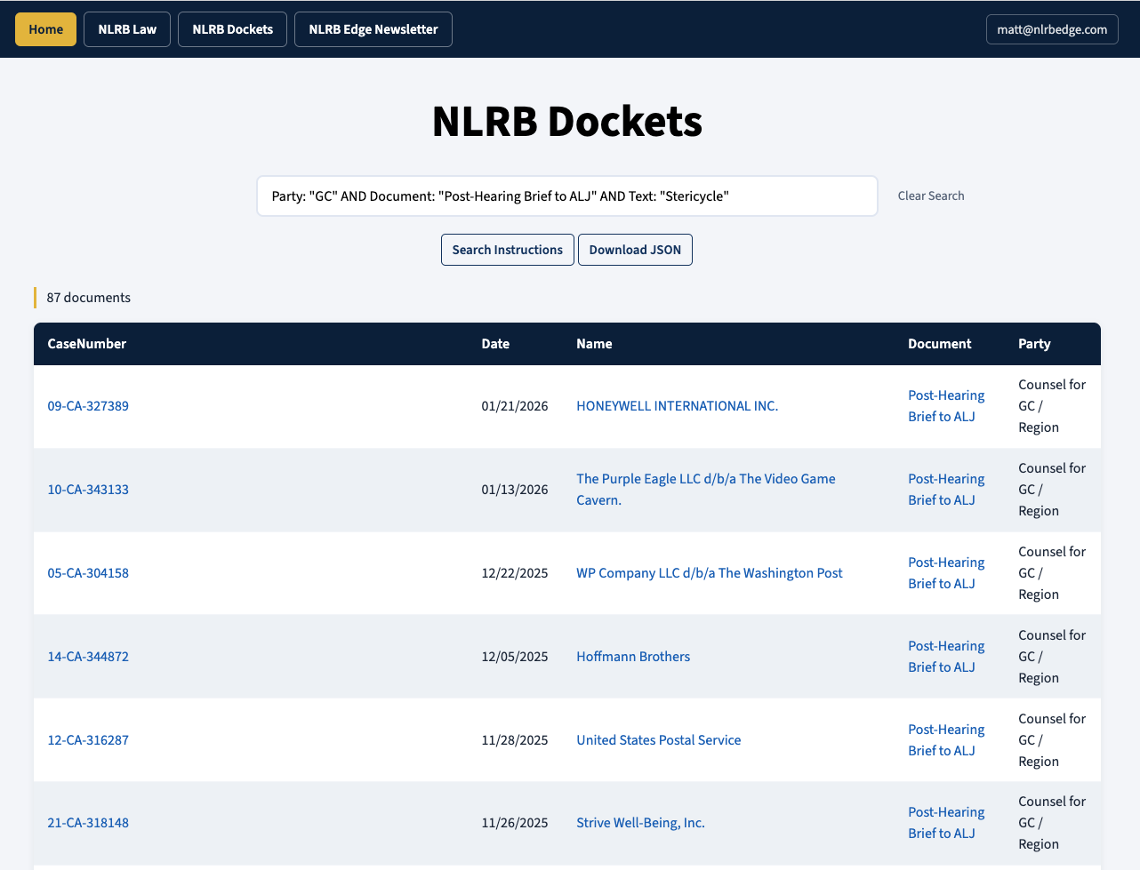Viewport: 1140px width, 870px height.
Task: Open case 21-CA-318148
Action: (x=88, y=823)
